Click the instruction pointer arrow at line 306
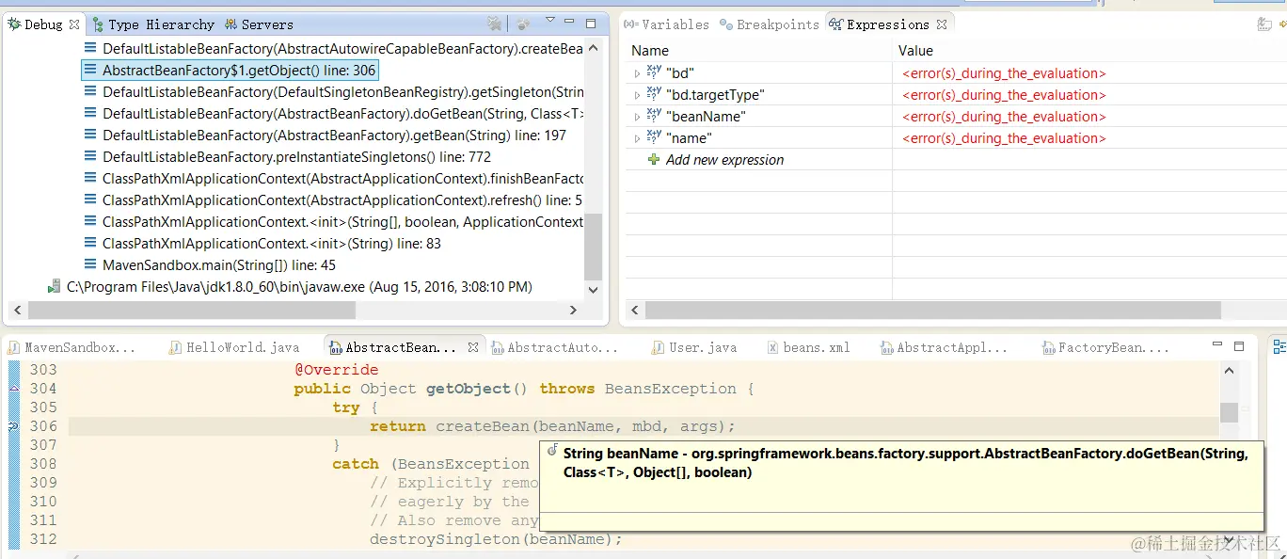Viewport: 1287px width, 559px height. pos(13,426)
